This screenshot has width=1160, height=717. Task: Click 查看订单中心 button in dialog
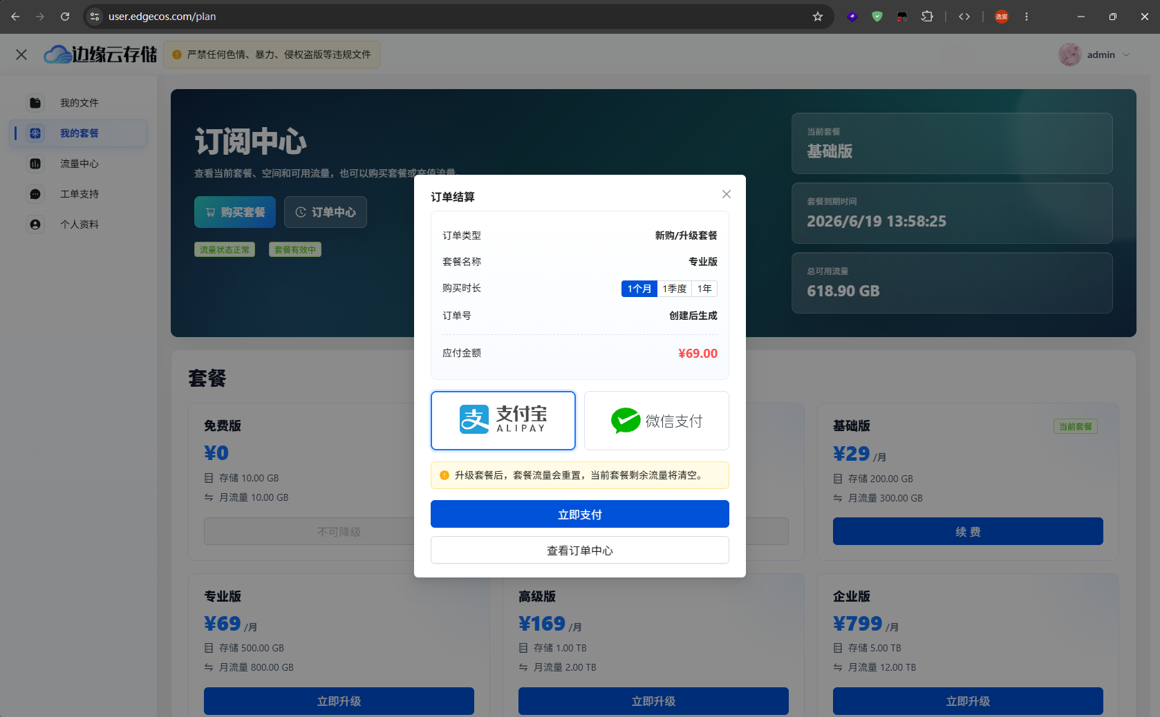[580, 550]
